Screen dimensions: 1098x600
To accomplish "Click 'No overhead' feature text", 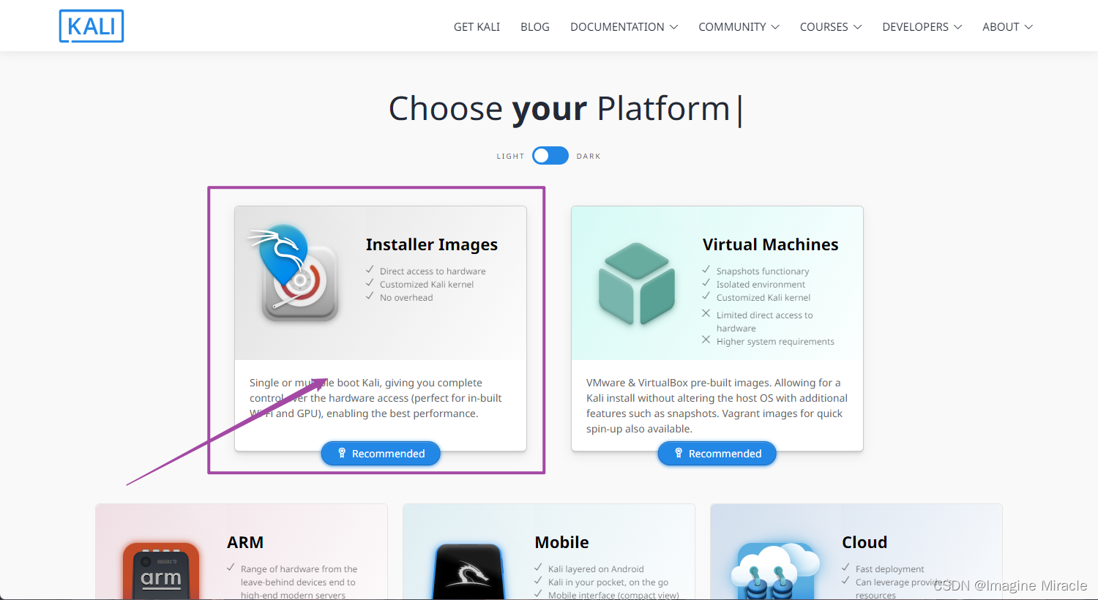I will [406, 298].
